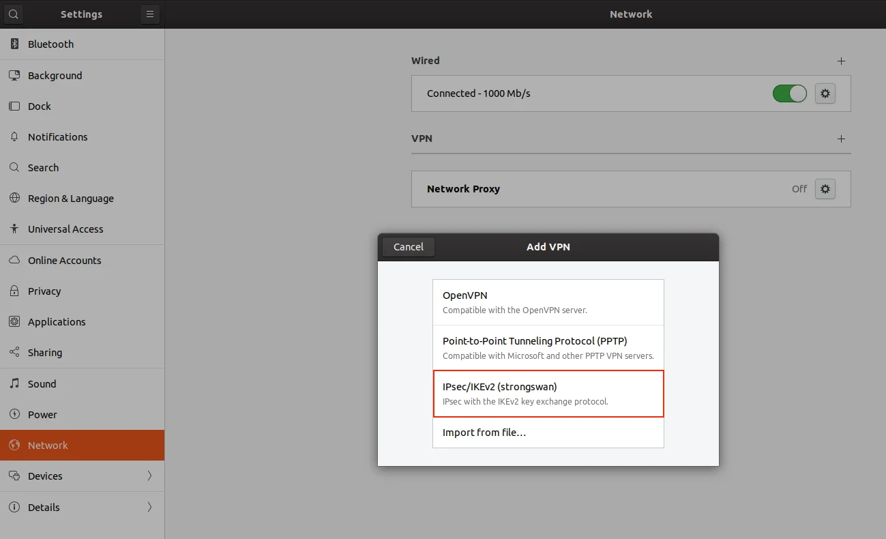
Task: Expand the Devices submenu chevron
Action: tap(149, 476)
